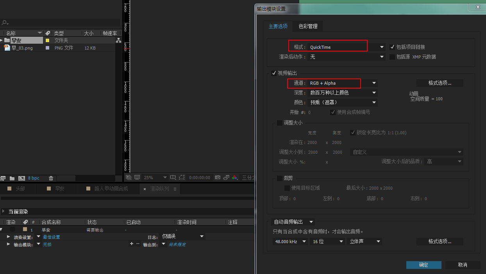Screen dimensions: 486x274
Task: Click the 早安 folder icon in project panel
Action: pos(7,40)
